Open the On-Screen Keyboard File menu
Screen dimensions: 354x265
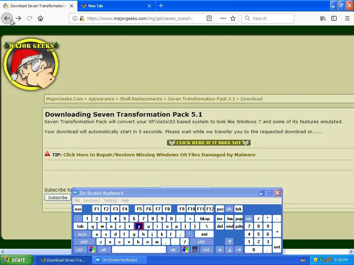coord(77,200)
